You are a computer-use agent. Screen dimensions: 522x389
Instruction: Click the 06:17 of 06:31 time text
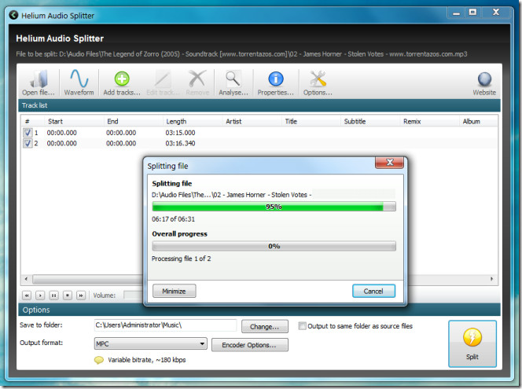pos(173,219)
